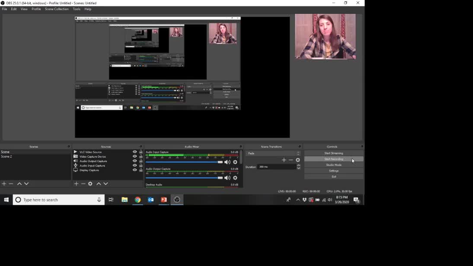This screenshot has height=266, width=473.
Task: Remove the selected scene with the minus icon
Action: pos(11,184)
